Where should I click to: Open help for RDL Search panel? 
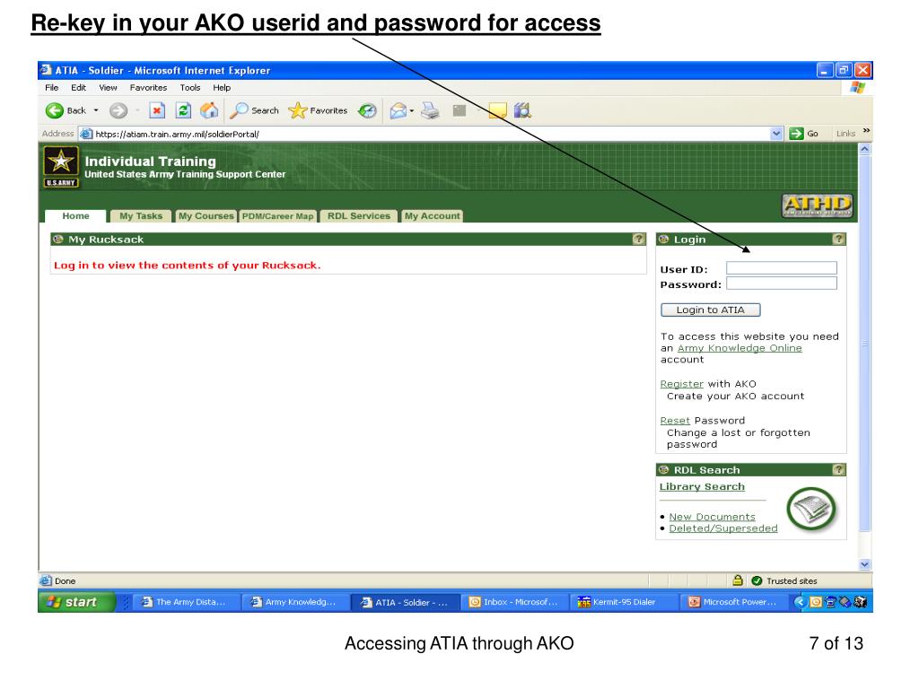pos(839,470)
